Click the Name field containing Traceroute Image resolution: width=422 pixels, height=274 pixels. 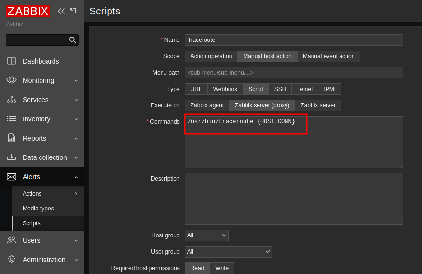tap(294, 40)
